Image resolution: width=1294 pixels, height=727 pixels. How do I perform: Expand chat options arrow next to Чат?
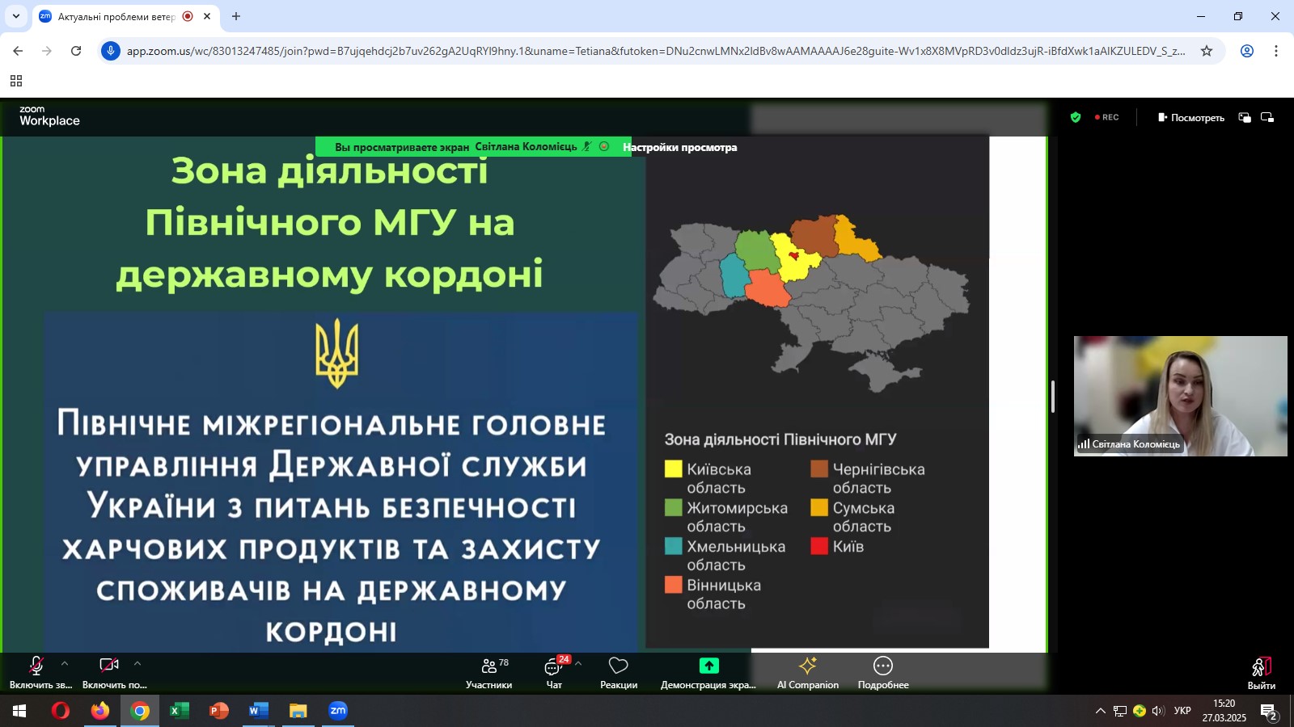point(578,664)
